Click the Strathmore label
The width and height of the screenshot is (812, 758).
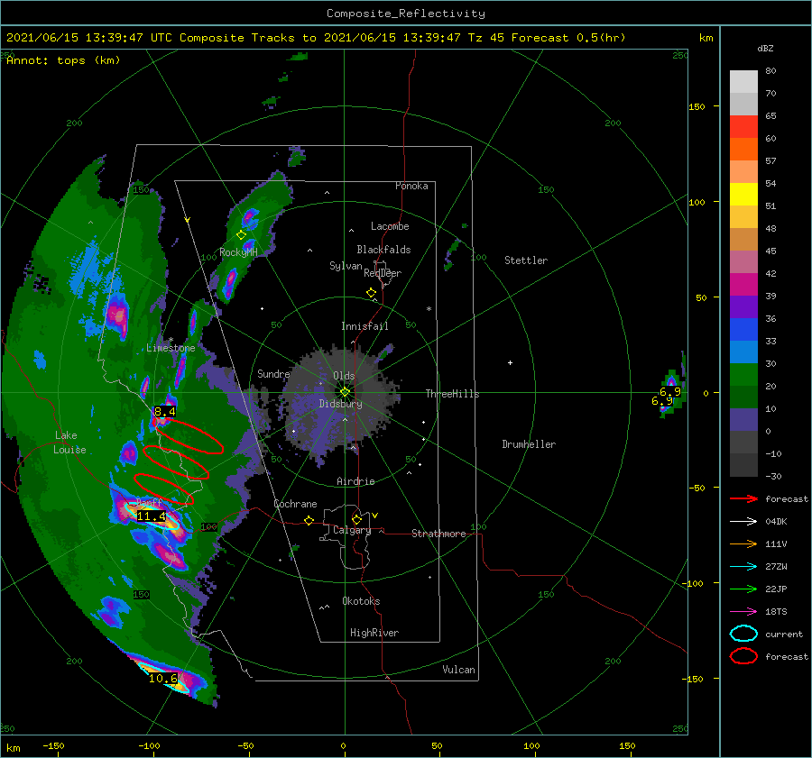(438, 534)
